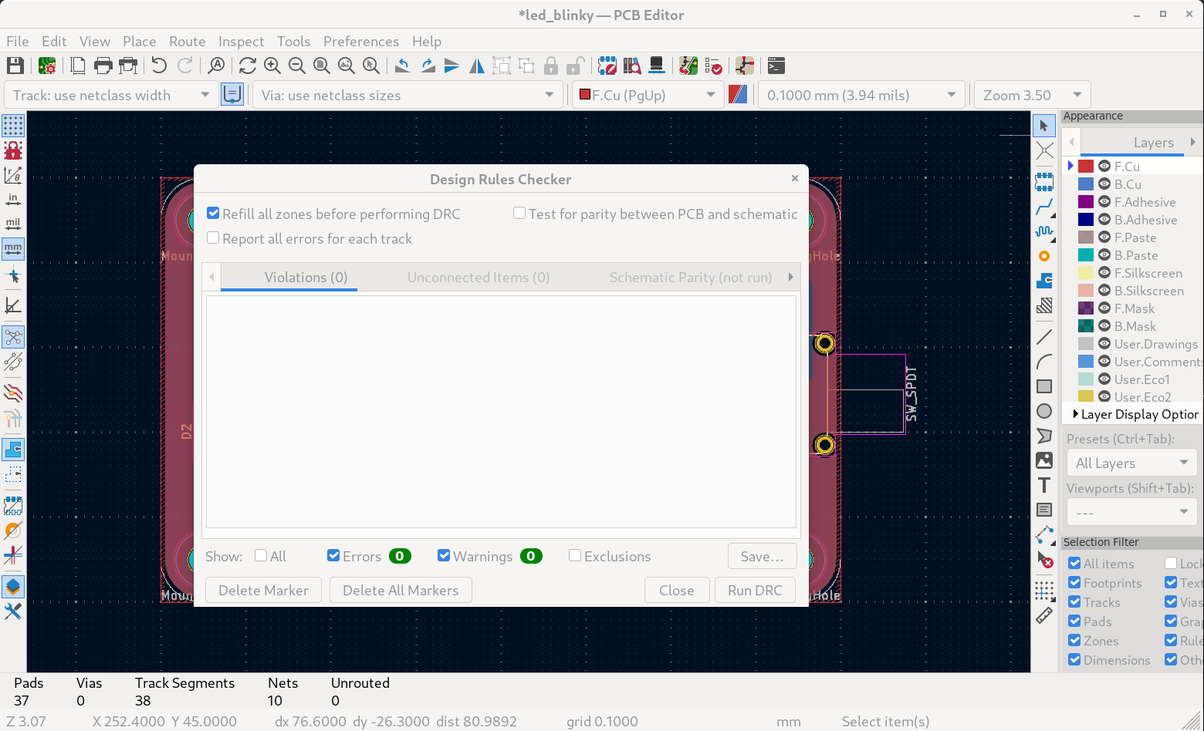Select the Draw Circle tool
The width and height of the screenshot is (1204, 731).
pos(1044,411)
